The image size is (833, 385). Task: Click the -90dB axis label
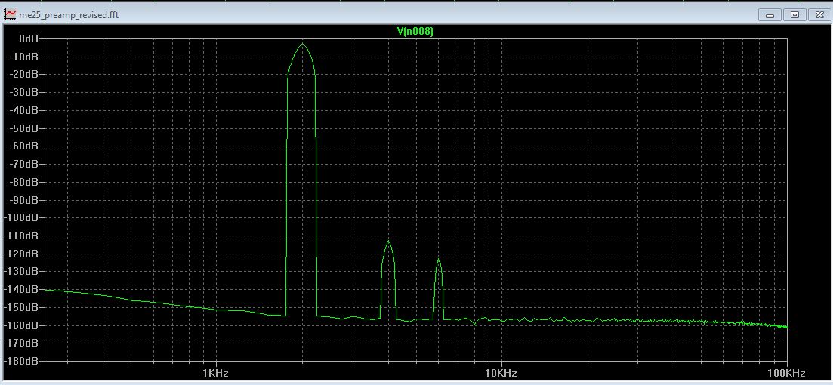[x=24, y=199]
